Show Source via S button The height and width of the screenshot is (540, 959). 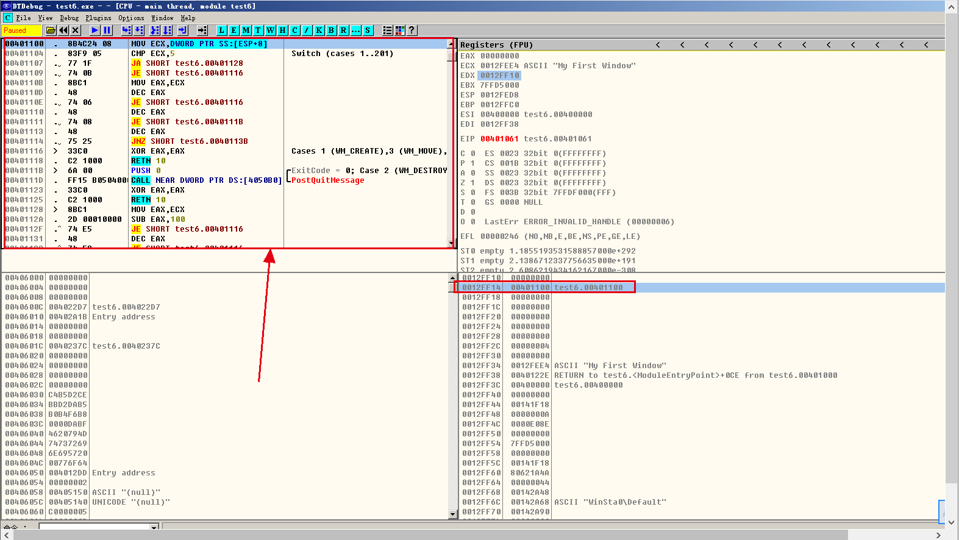pos(368,30)
